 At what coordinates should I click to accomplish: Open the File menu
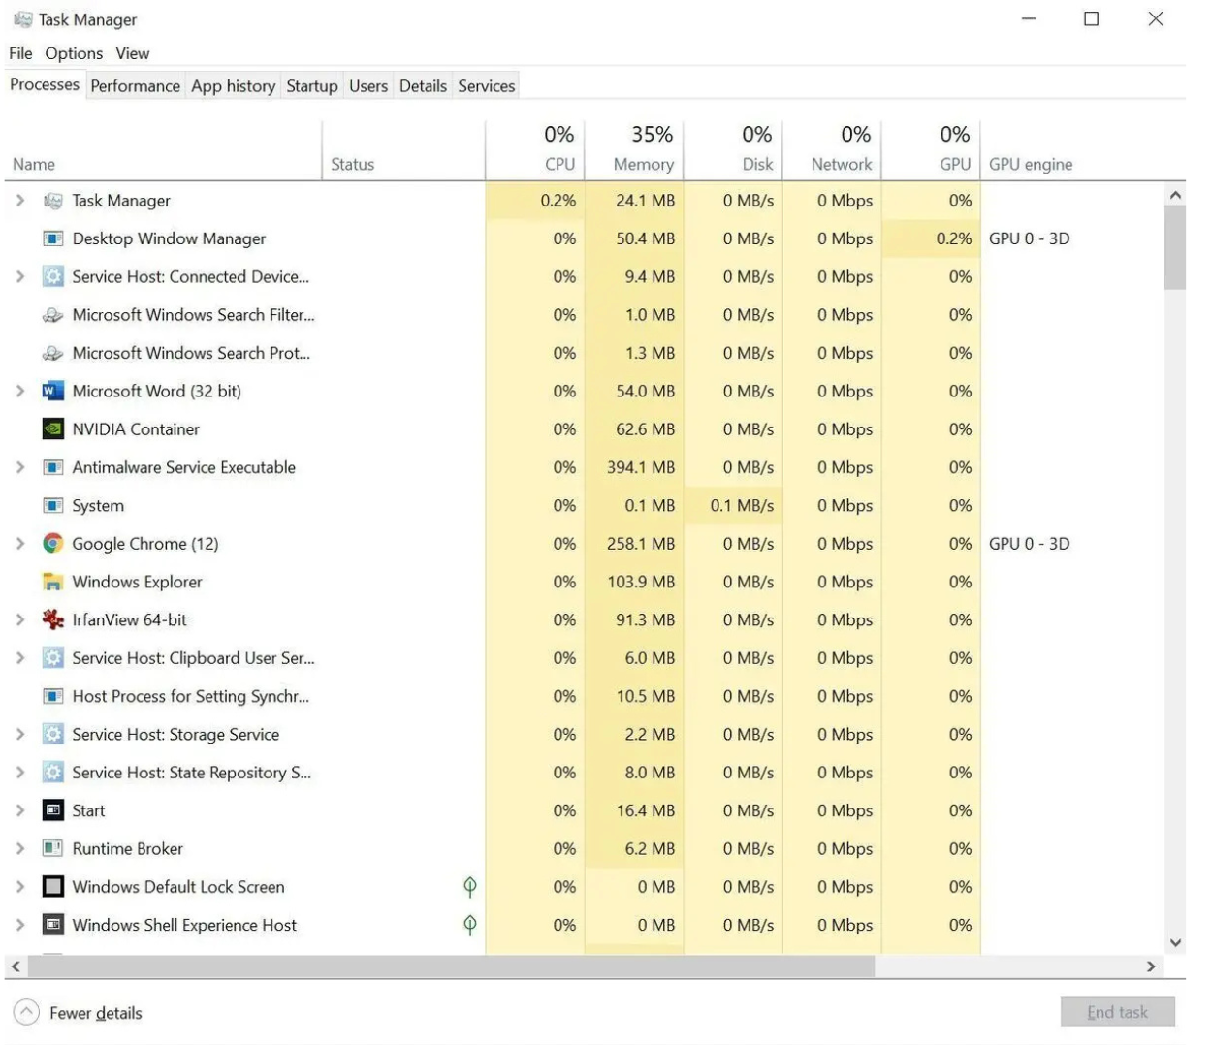[x=20, y=53]
